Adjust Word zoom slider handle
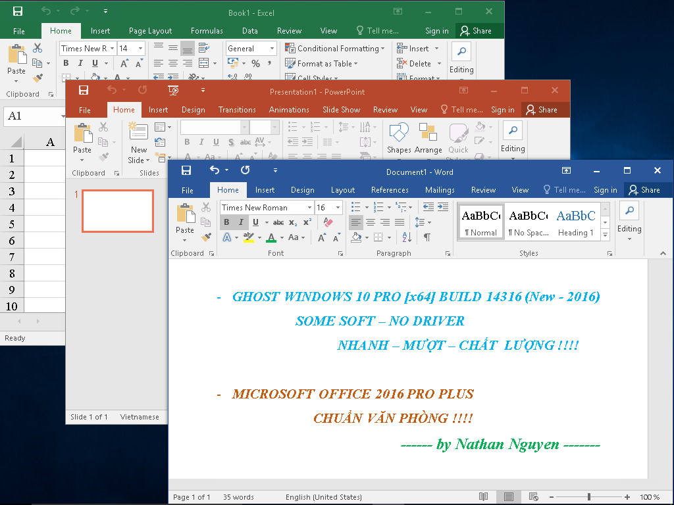674x505 pixels. point(589,497)
